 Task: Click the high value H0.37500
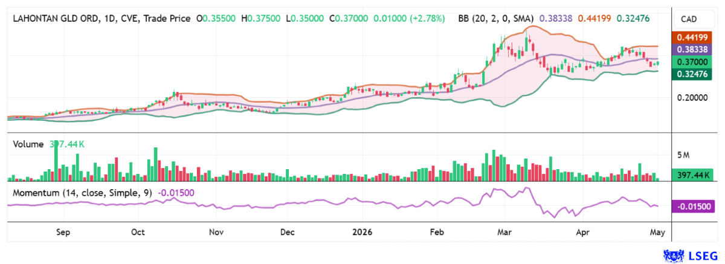tap(262, 19)
